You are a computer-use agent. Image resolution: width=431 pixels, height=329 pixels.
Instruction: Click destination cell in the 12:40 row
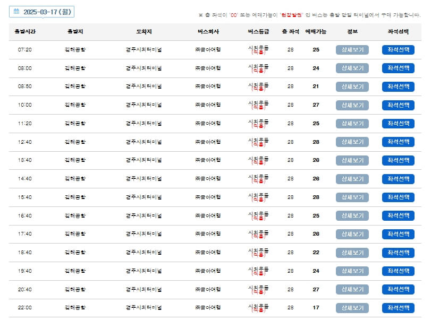tap(144, 142)
